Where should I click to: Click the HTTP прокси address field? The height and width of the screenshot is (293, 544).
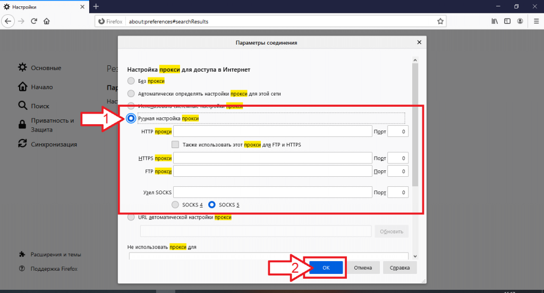pyautogui.click(x=273, y=131)
